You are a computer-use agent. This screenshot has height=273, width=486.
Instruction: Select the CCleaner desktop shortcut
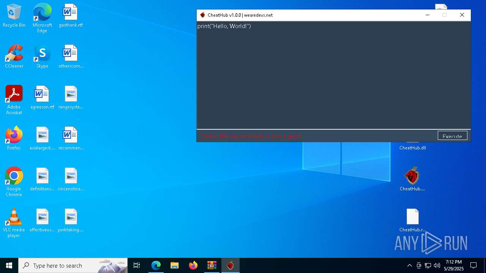tap(14, 57)
